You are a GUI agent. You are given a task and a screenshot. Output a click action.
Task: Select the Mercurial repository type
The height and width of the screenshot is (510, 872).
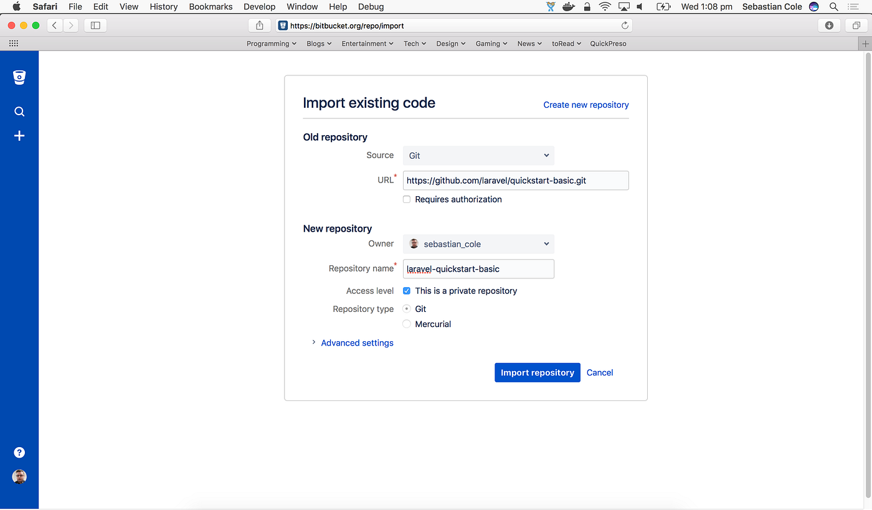point(406,324)
